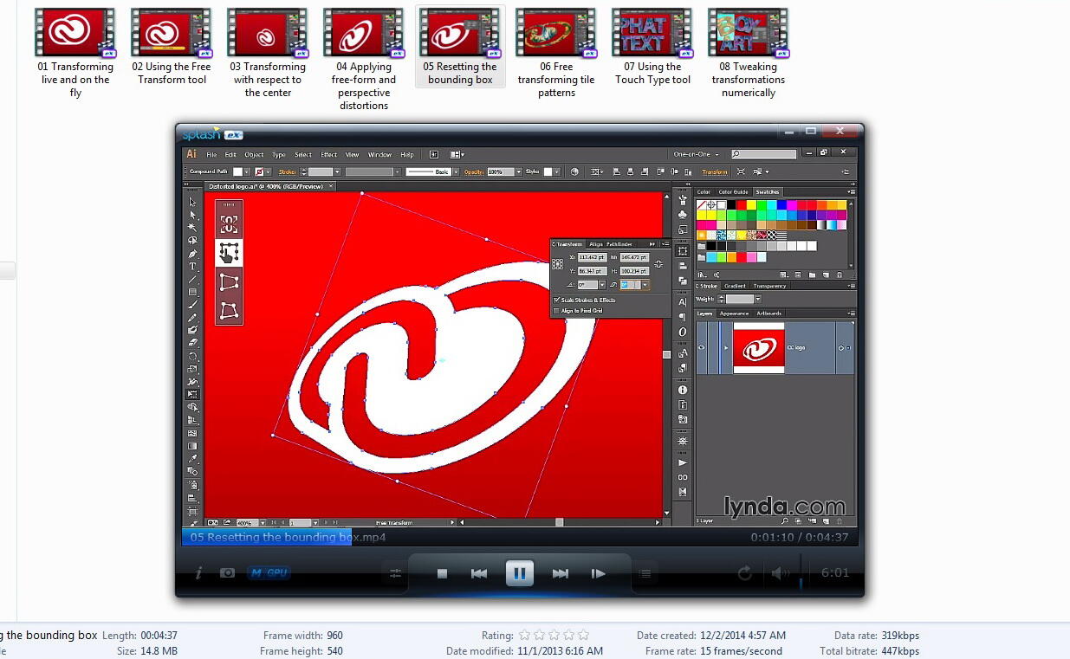
Task: Toggle the M GPU acceleration badge
Action: point(269,572)
